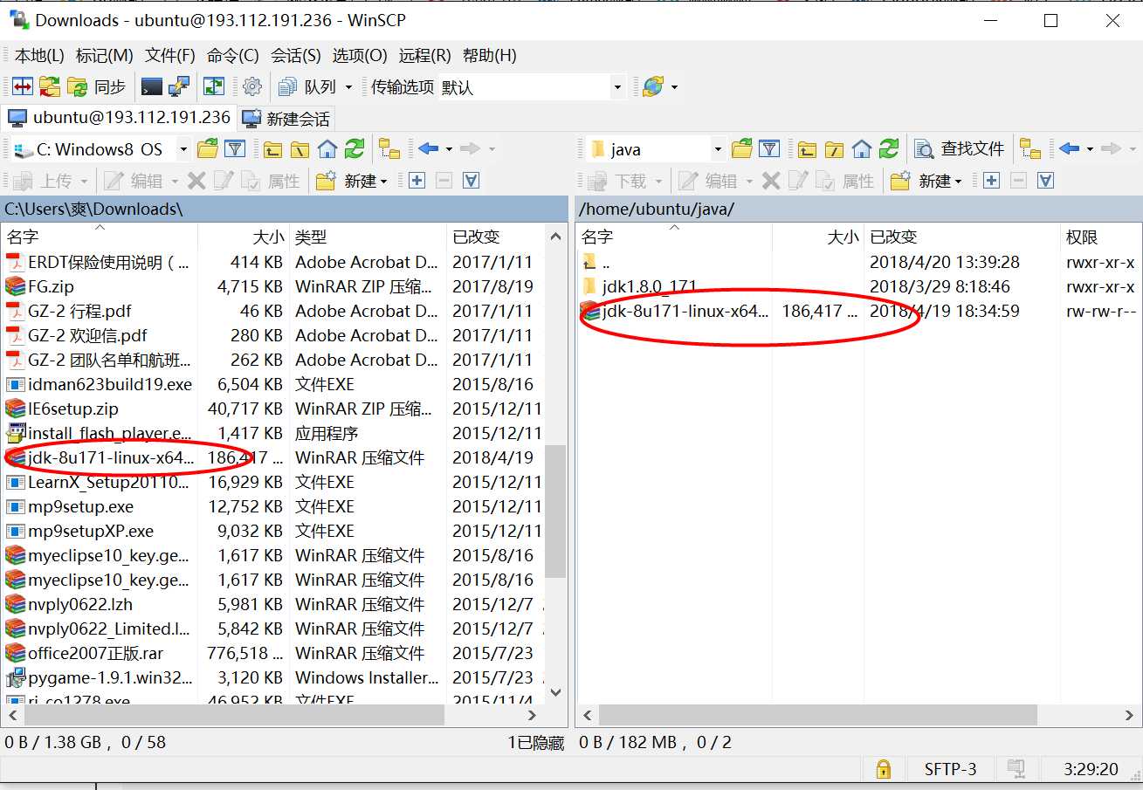
Task: Open the remote back history dropdown arrow
Action: (1090, 149)
